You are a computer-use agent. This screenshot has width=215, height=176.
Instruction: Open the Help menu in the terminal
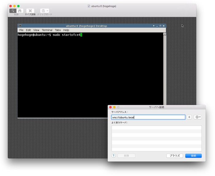pyautogui.click(x=66, y=30)
